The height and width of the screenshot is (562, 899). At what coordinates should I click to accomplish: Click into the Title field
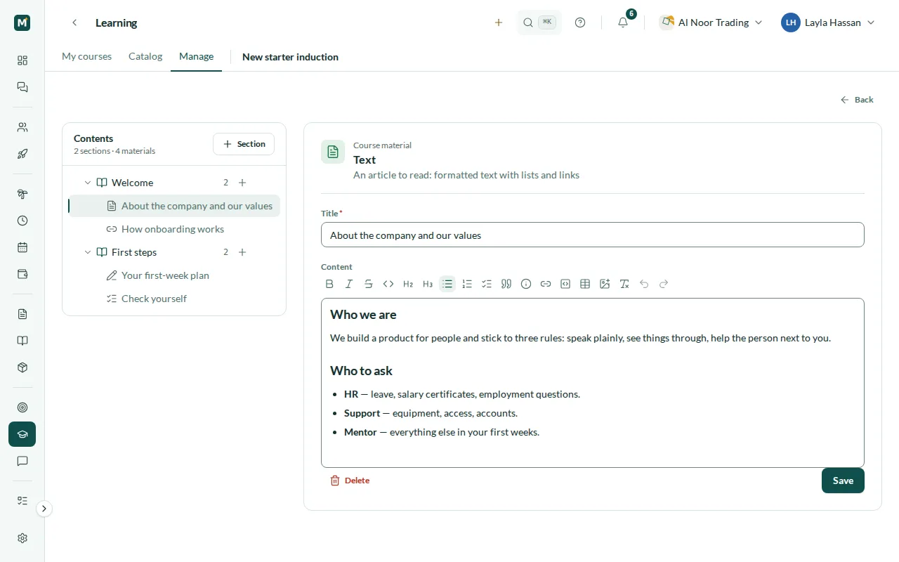(x=593, y=235)
